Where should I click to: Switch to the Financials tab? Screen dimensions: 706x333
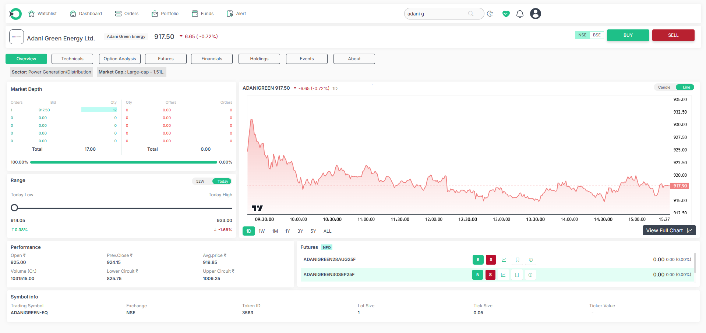(x=212, y=59)
